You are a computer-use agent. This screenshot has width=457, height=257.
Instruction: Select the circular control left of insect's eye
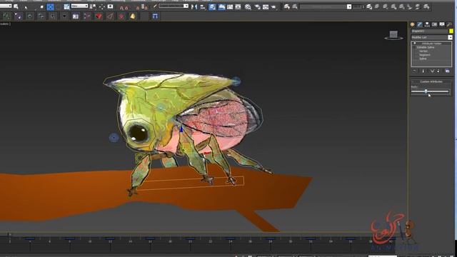(x=114, y=138)
